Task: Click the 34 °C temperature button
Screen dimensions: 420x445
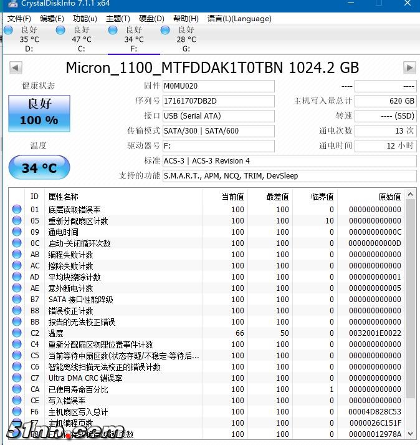Action: tap(39, 168)
